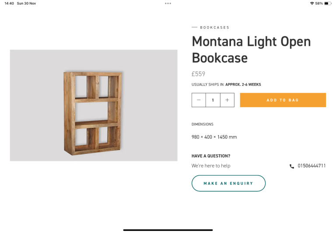The height and width of the screenshot is (233, 336).
Task: Click the Make an Enquiry button
Action: click(x=228, y=183)
